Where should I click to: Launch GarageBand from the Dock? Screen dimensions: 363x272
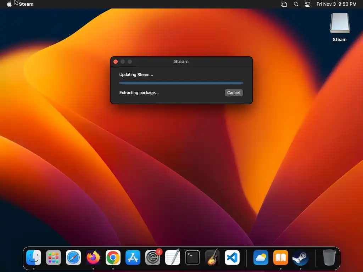tap(212, 257)
